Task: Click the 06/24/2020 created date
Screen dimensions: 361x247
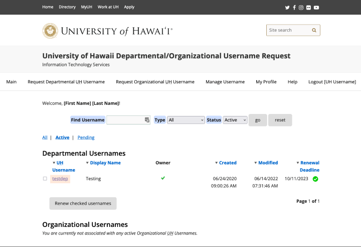Action: coord(225,179)
